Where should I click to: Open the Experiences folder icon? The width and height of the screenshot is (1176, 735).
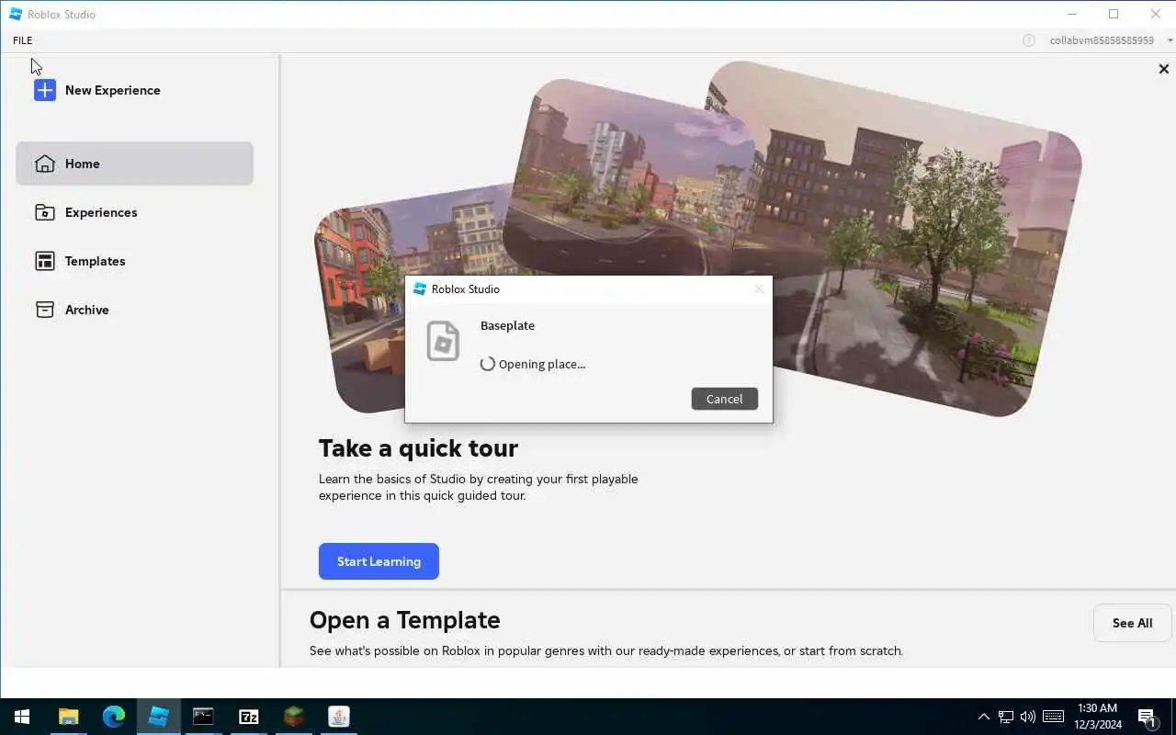pos(45,212)
